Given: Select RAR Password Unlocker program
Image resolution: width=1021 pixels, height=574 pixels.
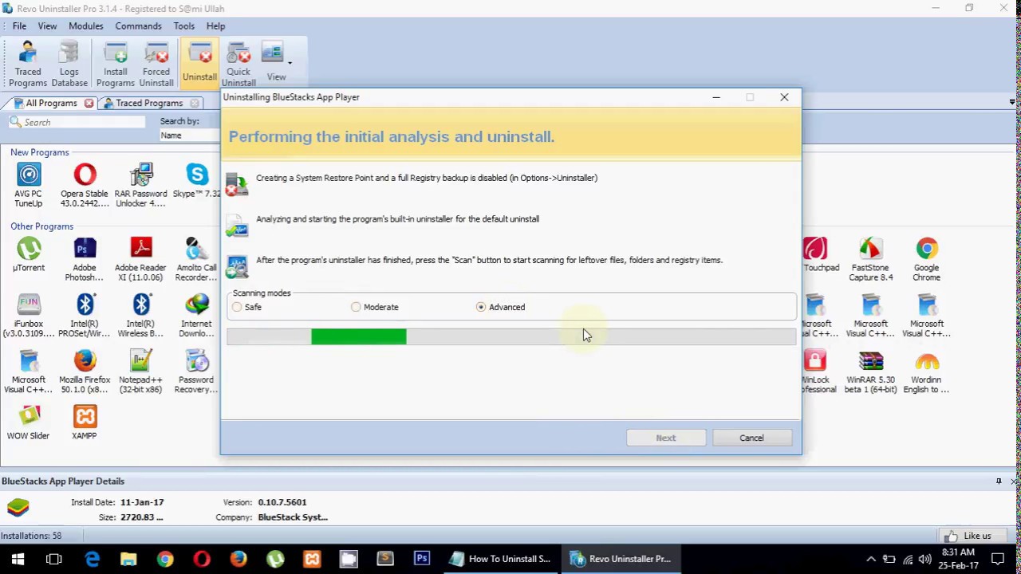Looking at the screenshot, I should 140,185.
